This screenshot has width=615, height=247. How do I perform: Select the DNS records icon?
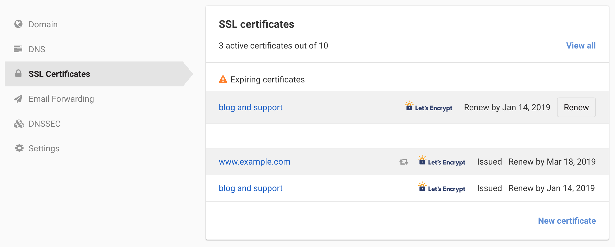18,49
